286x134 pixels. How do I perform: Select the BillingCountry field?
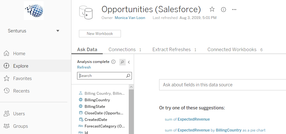tap(97, 100)
